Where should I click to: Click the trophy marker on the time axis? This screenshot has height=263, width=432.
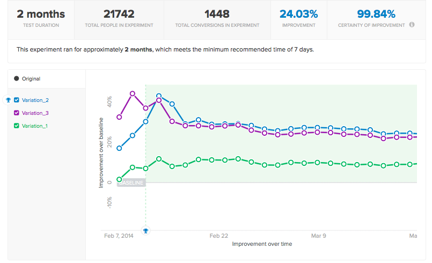tap(146, 230)
